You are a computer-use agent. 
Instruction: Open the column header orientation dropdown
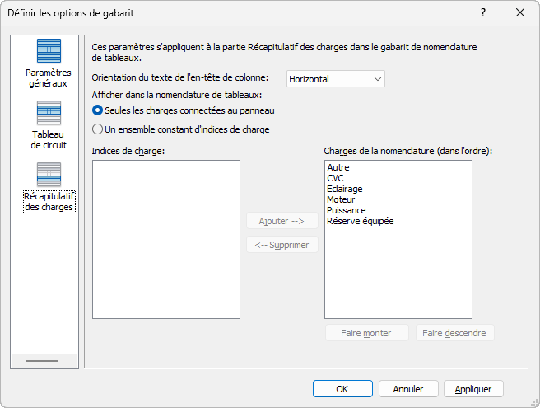[x=336, y=79]
